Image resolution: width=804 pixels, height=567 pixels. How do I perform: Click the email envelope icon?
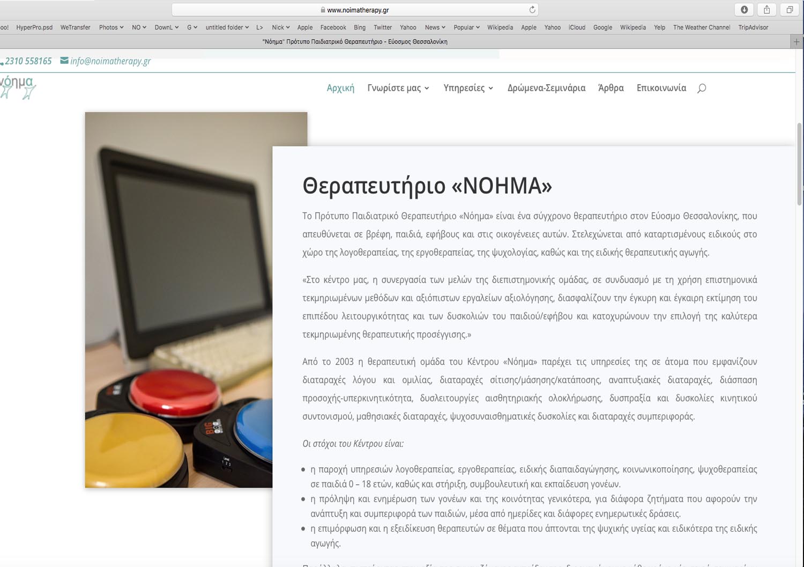[x=64, y=61]
